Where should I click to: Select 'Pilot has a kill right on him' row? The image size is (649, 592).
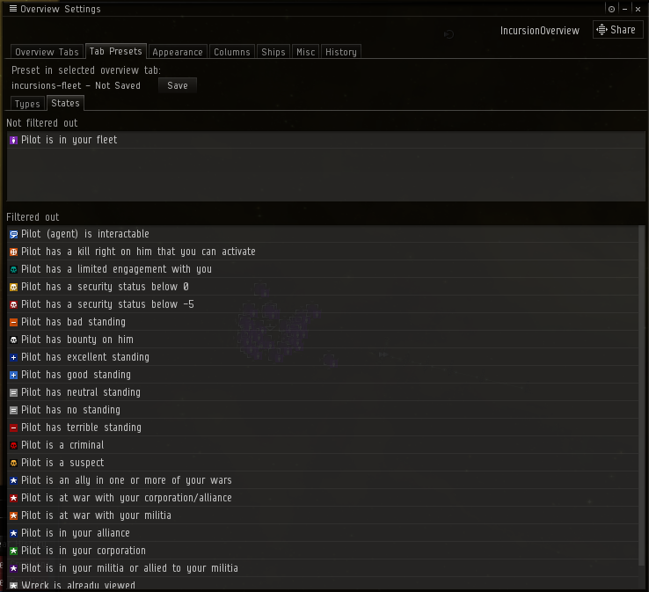point(323,252)
